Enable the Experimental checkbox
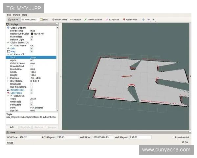 [x=173, y=137]
